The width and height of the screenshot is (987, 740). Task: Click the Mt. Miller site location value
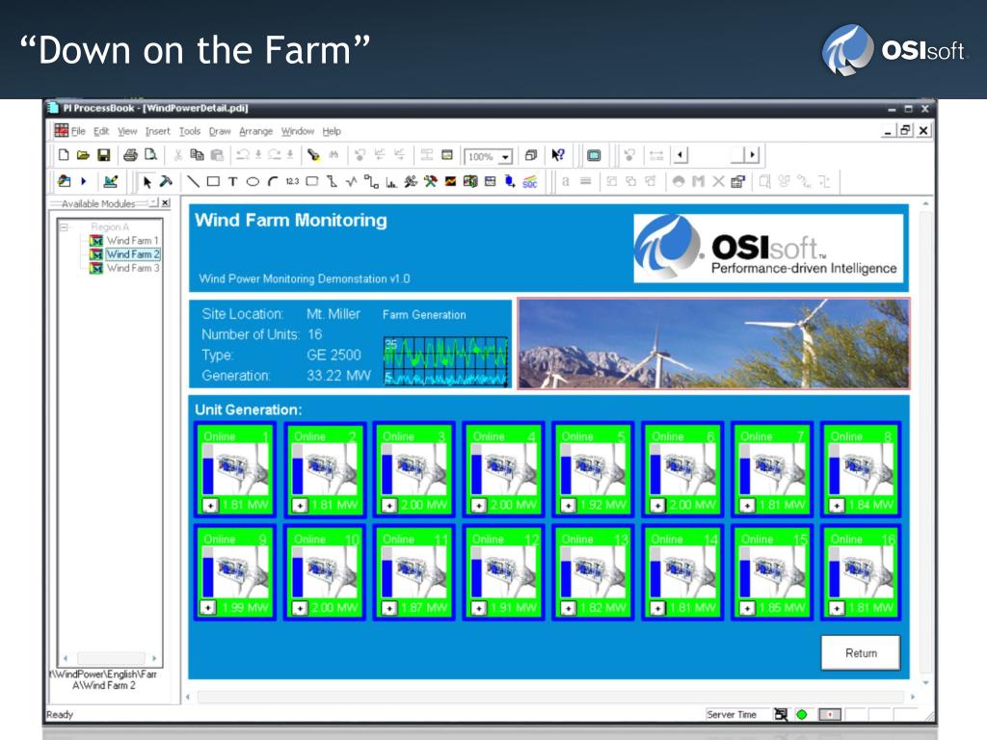pyautogui.click(x=333, y=314)
